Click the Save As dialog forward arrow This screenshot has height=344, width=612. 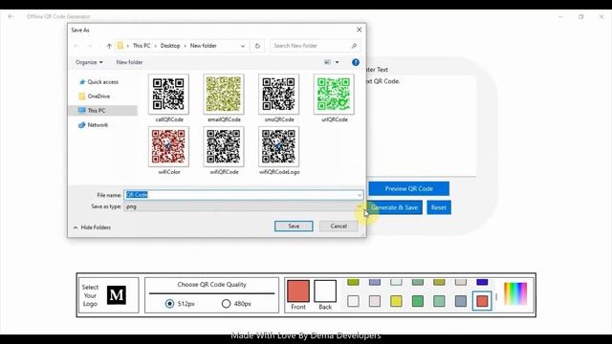89,46
